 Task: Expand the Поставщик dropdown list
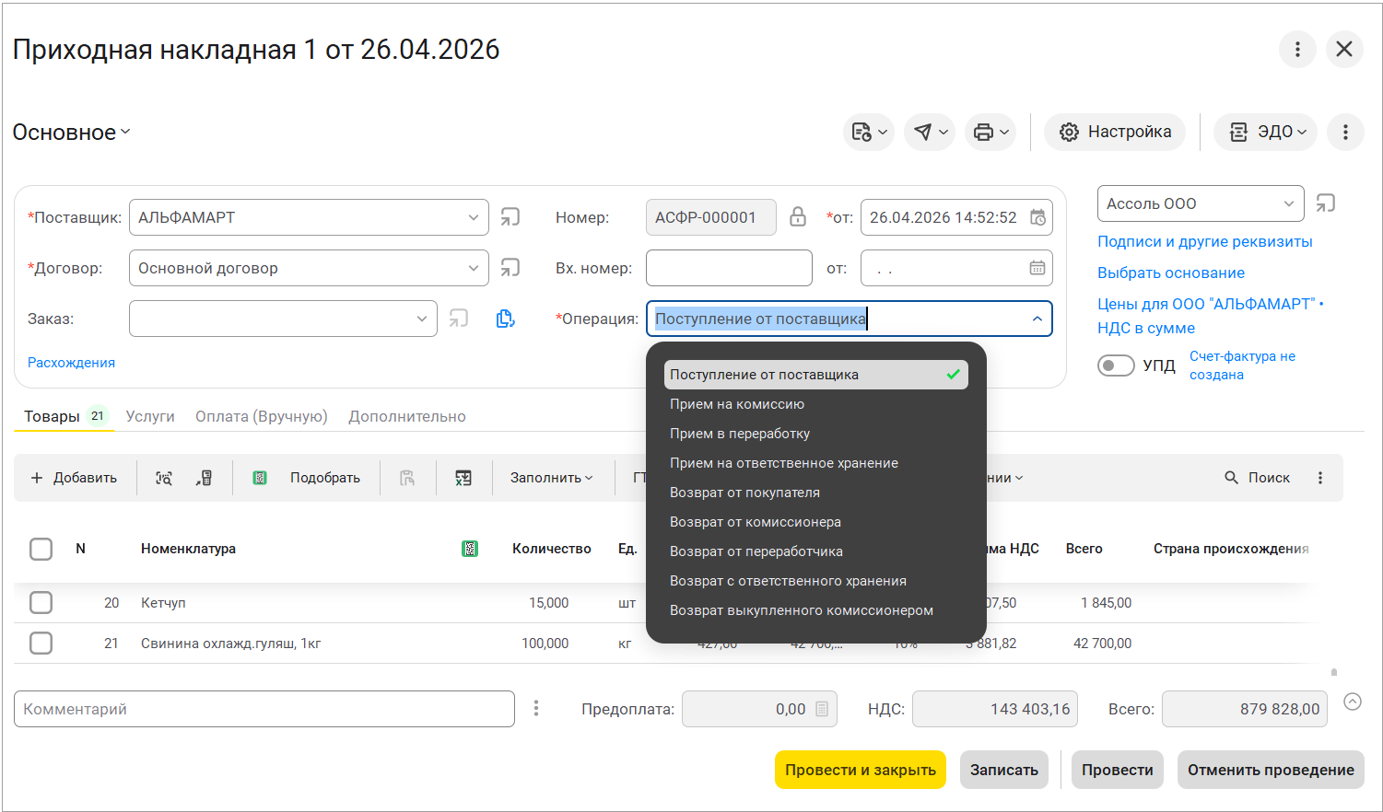473,217
